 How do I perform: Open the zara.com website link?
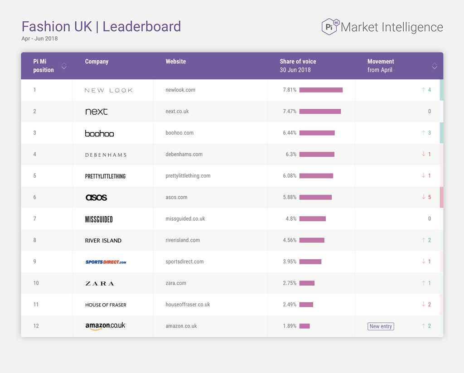pos(176,283)
